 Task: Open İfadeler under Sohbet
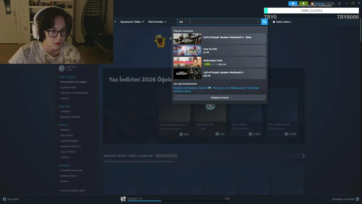click(64, 181)
